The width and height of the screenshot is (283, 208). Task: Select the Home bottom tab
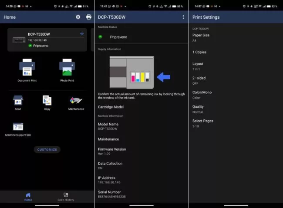28,197
